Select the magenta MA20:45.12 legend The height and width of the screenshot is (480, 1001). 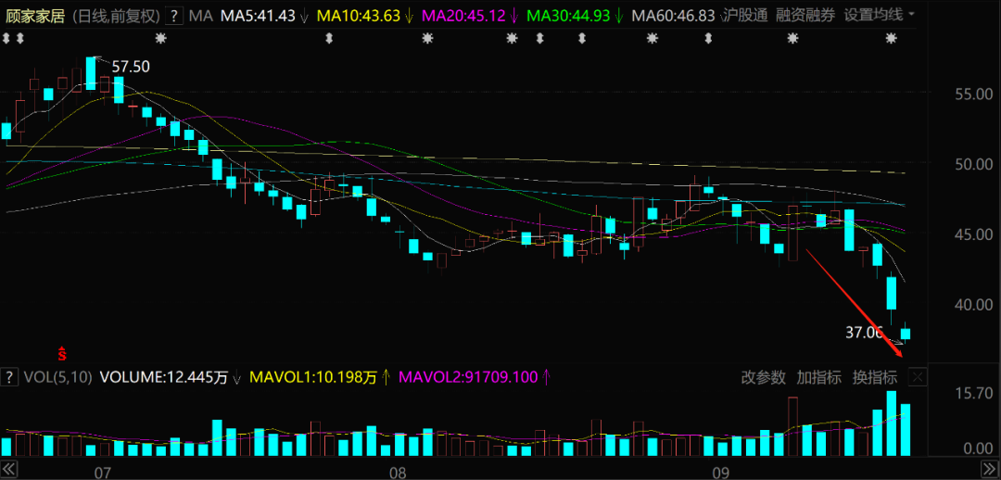pyautogui.click(x=464, y=16)
